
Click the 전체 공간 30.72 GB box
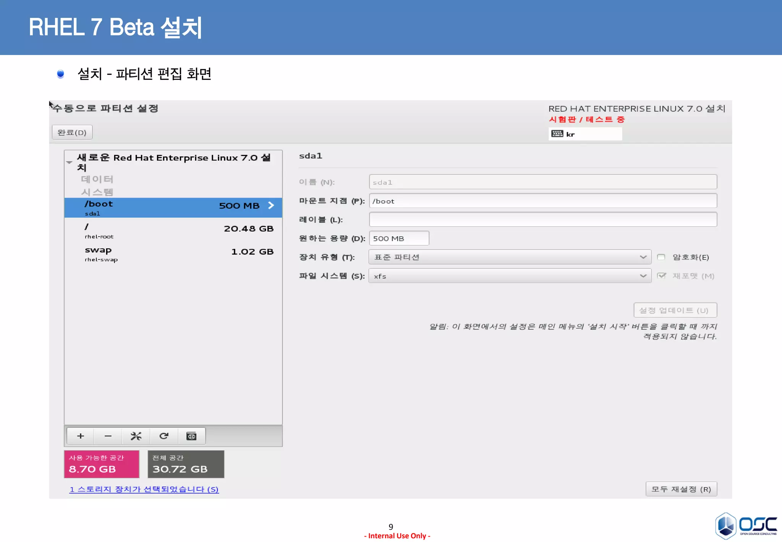tap(186, 464)
